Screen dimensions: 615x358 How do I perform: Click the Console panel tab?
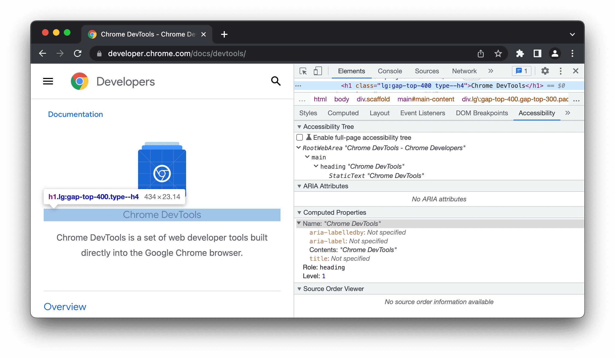(389, 71)
